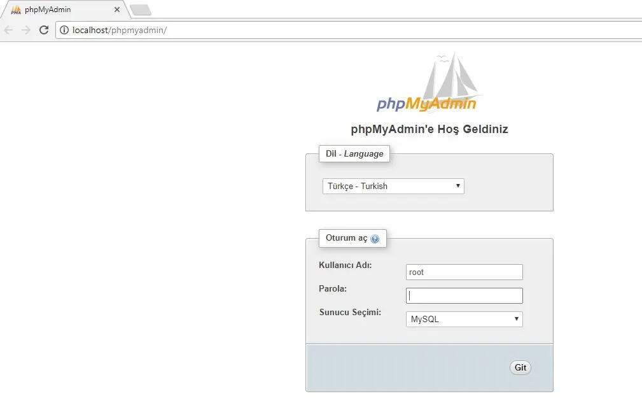This screenshot has height=417, width=642.
Task: Open the MySQL server selection dropdown
Action: coord(464,319)
